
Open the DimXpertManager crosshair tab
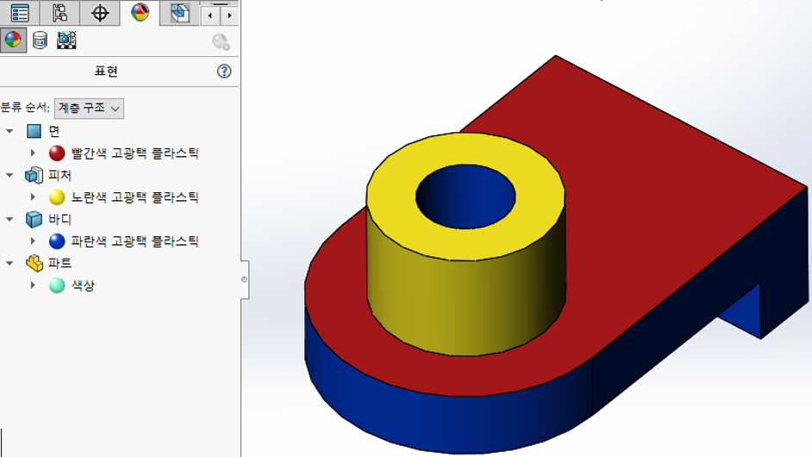(x=100, y=13)
